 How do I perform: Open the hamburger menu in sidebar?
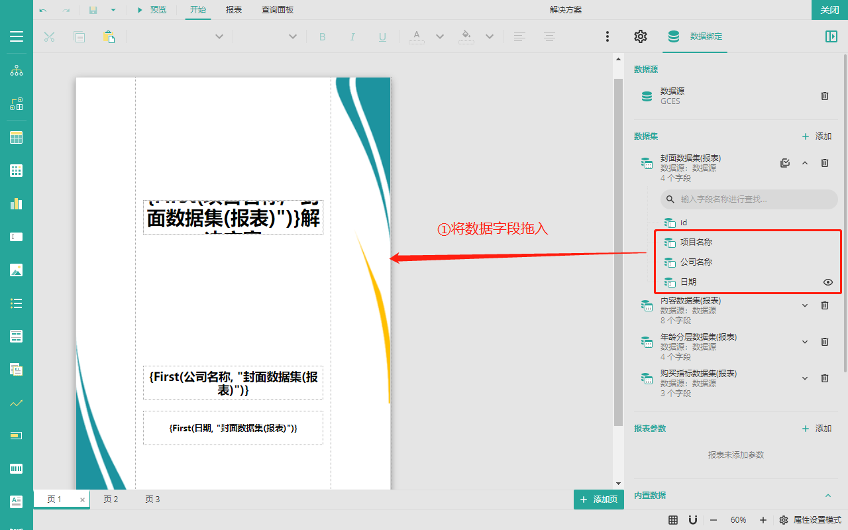coord(17,36)
